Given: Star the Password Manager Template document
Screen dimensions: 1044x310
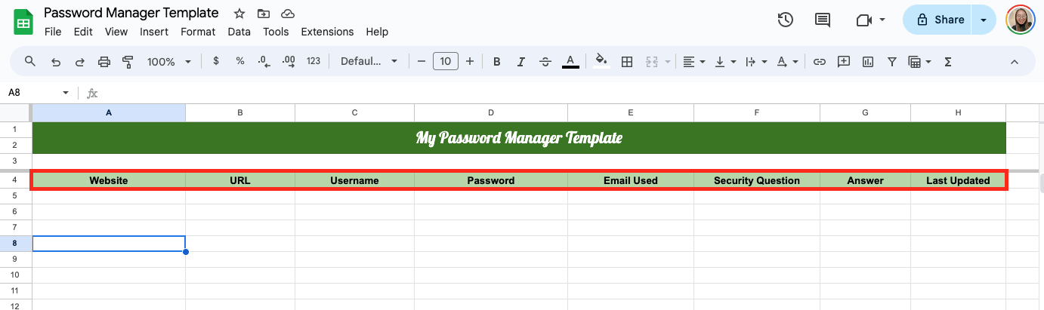Looking at the screenshot, I should point(239,14).
